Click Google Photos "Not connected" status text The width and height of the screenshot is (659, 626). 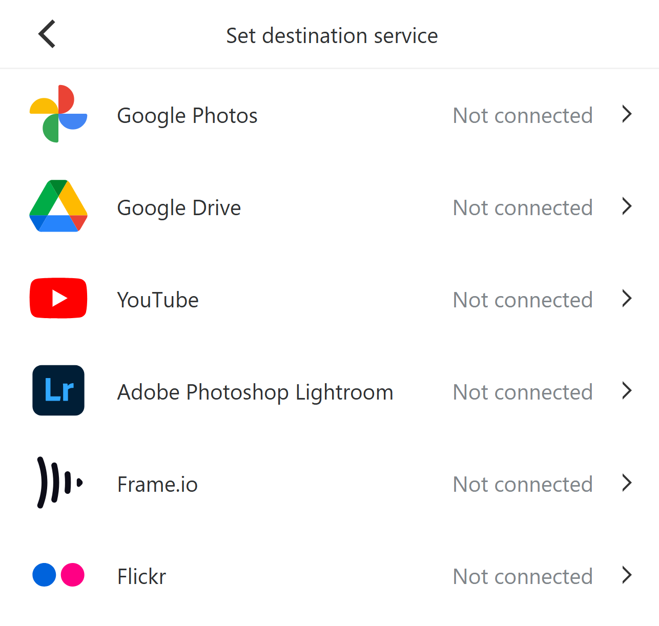523,116
